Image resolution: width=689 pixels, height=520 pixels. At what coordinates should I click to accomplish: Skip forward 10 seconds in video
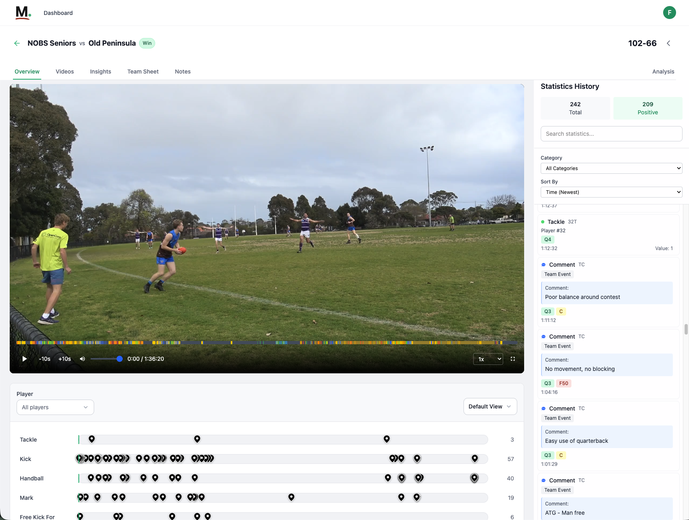tap(65, 359)
